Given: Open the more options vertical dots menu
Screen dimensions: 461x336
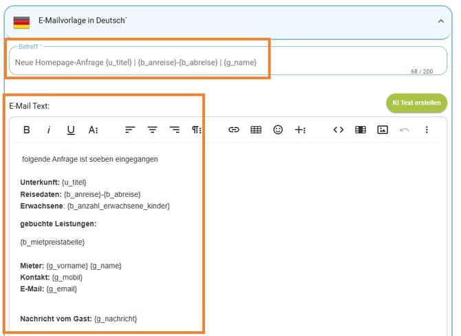Looking at the screenshot, I should pos(427,129).
